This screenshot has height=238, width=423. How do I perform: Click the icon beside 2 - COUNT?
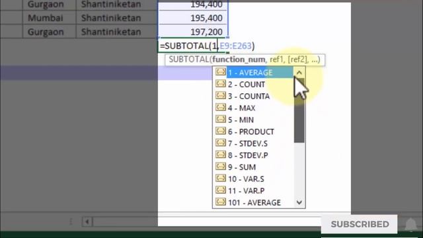221,84
